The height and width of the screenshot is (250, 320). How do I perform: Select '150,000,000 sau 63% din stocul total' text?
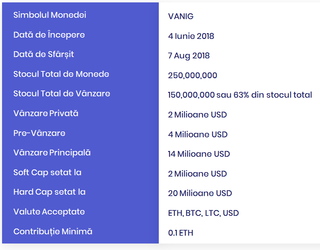[240, 95]
